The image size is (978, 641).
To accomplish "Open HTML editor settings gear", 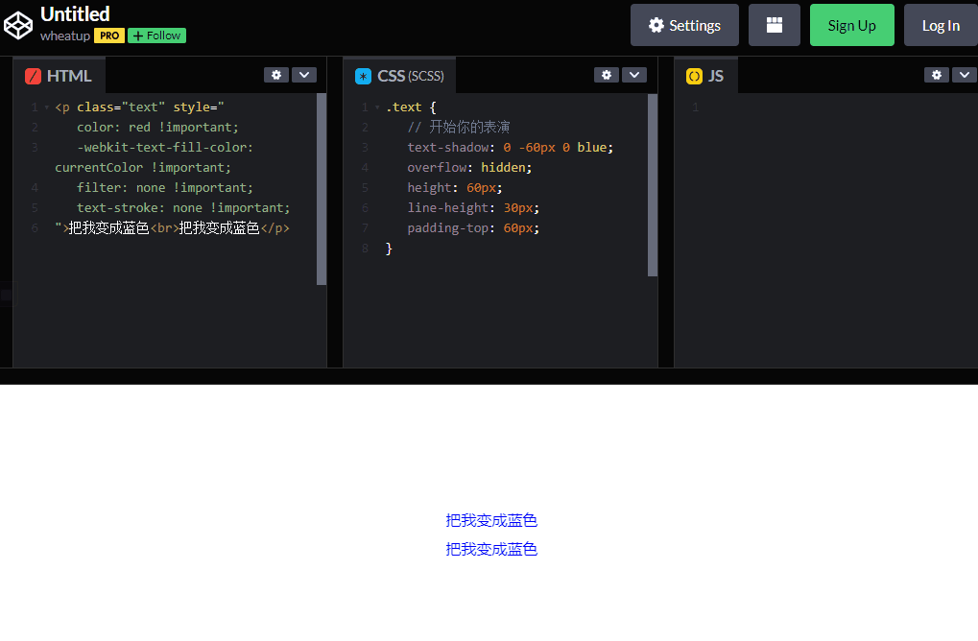I will [276, 75].
